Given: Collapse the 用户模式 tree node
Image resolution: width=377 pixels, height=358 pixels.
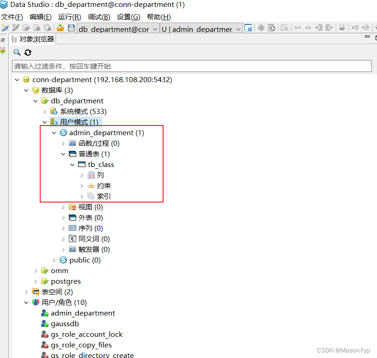Looking at the screenshot, I should (x=44, y=122).
